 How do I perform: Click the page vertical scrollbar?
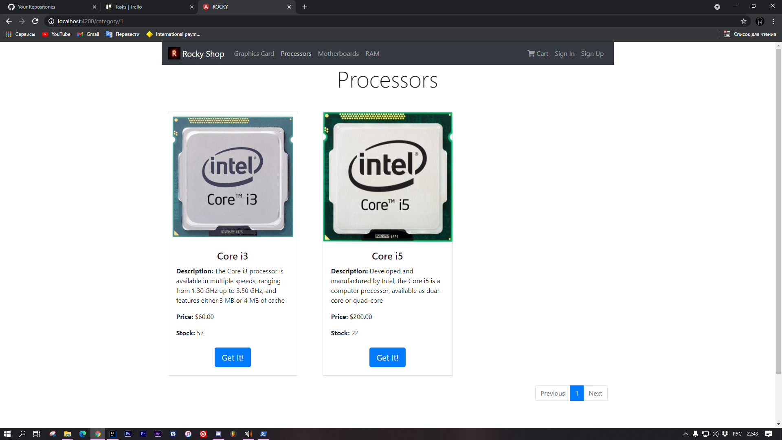click(x=778, y=212)
